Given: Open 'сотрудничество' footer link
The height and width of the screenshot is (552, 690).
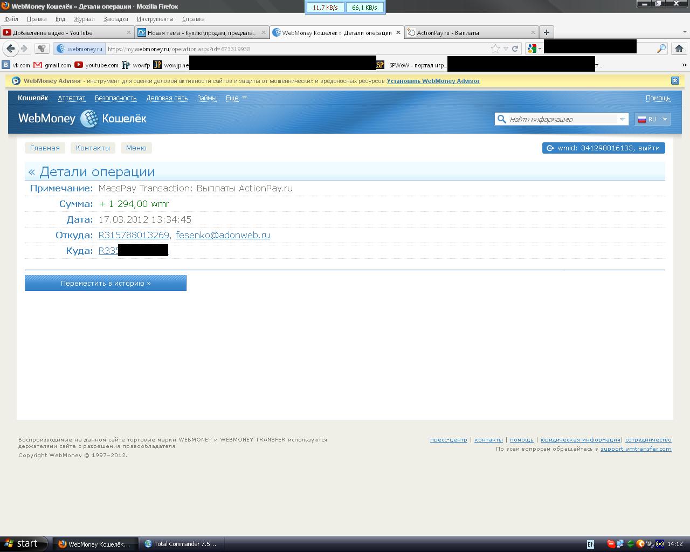Looking at the screenshot, I should 648,440.
